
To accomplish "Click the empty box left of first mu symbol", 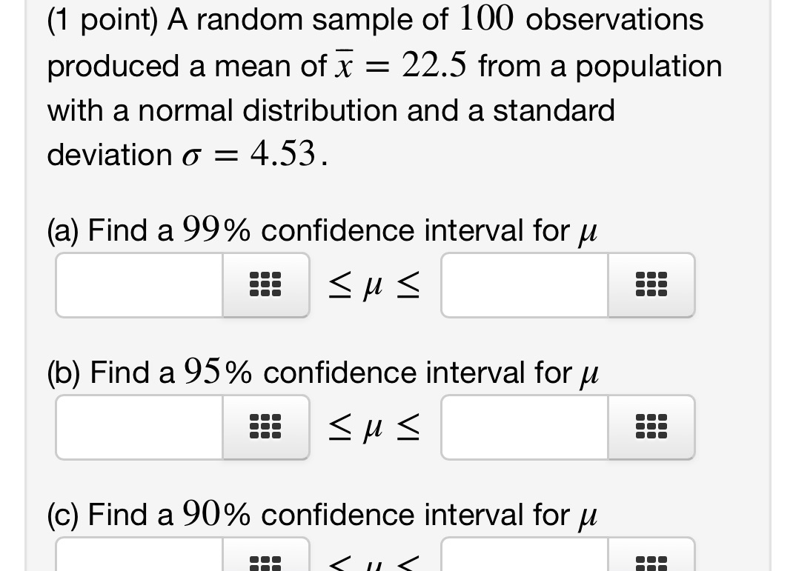I will 137,285.
